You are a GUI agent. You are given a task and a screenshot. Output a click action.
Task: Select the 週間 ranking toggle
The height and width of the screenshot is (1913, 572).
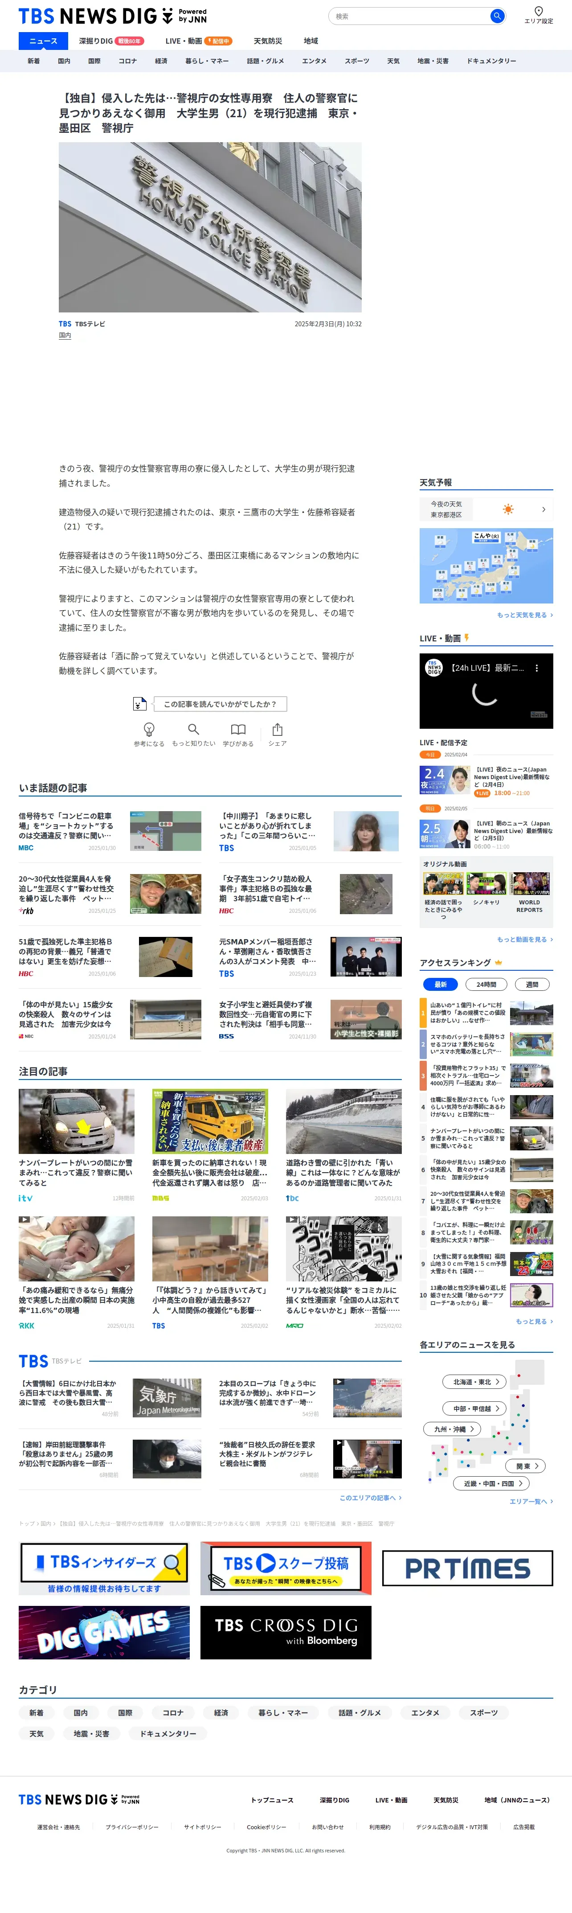coord(532,985)
